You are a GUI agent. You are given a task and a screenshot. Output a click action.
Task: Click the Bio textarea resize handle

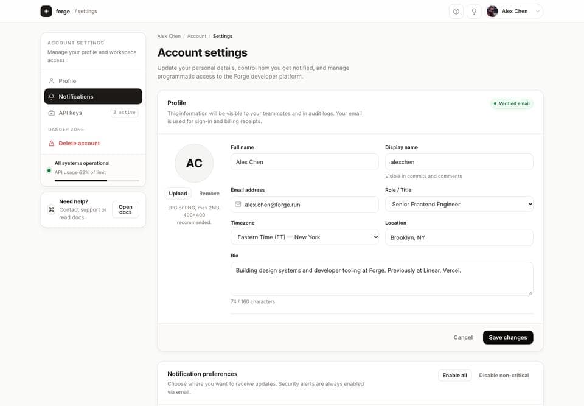click(530, 293)
